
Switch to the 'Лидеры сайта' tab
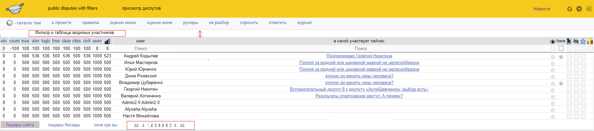(x=20, y=125)
